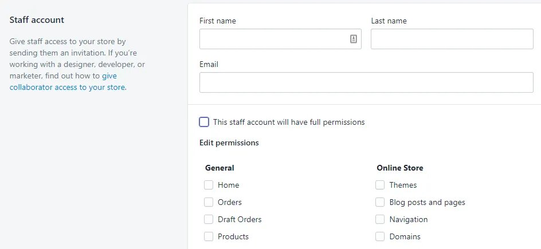The width and height of the screenshot is (541, 249).
Task: Click the contact autofill icon in First name
Action: click(354, 39)
